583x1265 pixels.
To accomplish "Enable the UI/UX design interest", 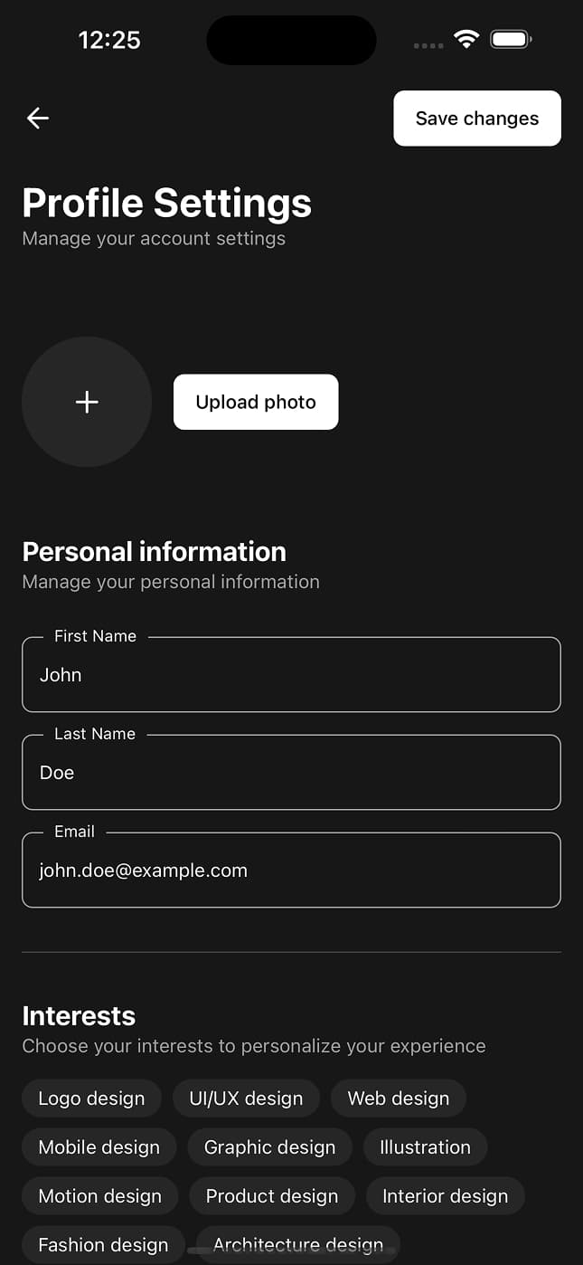I will [246, 1098].
